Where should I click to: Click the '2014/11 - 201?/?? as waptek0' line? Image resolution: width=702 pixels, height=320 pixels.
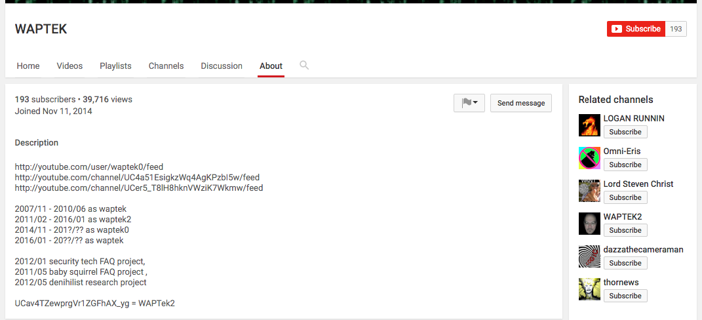pyautogui.click(x=72, y=230)
